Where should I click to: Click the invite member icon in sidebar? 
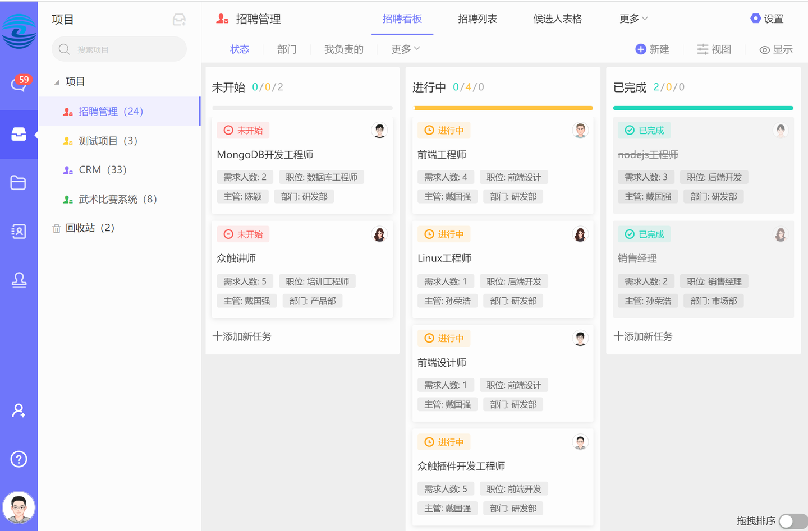pos(19,410)
